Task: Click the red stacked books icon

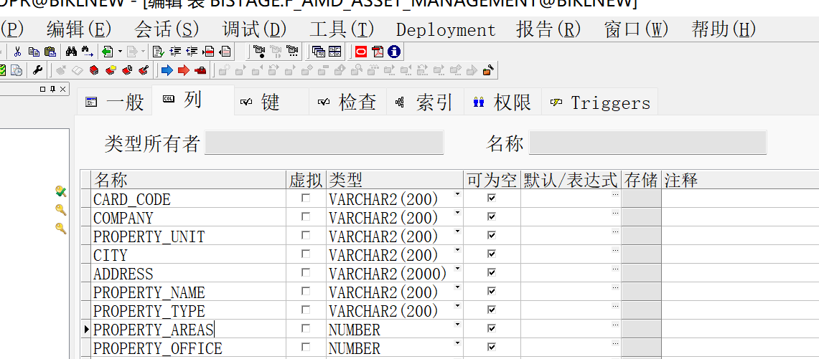Action: [94, 70]
